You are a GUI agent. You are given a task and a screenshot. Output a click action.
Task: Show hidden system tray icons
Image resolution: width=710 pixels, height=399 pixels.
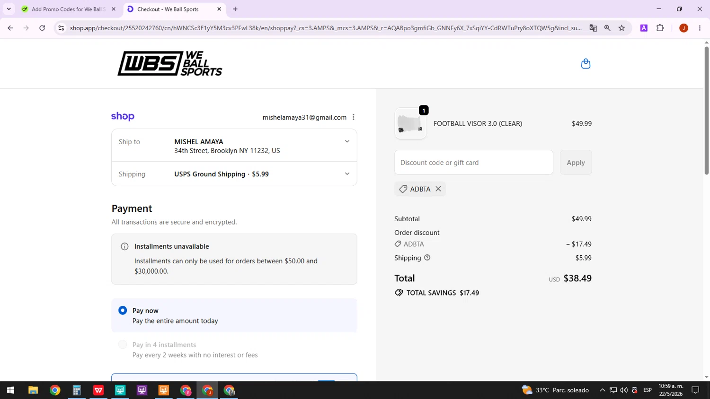coord(602,390)
